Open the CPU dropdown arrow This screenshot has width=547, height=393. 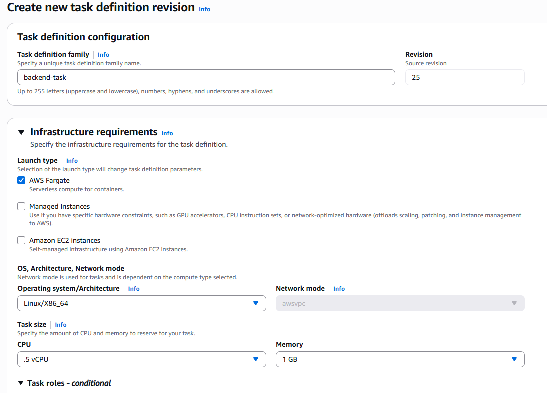(256, 359)
